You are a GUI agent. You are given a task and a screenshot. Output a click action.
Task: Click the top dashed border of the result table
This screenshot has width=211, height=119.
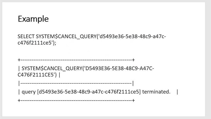click(76, 60)
